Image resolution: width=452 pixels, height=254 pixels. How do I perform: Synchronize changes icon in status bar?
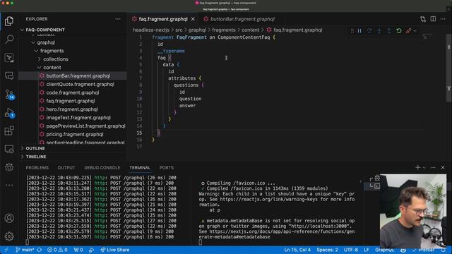coord(40,250)
